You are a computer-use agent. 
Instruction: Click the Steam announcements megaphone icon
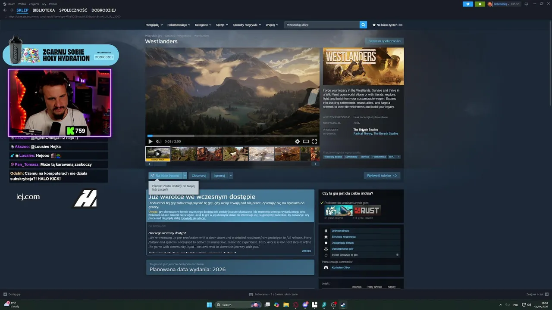click(x=468, y=4)
